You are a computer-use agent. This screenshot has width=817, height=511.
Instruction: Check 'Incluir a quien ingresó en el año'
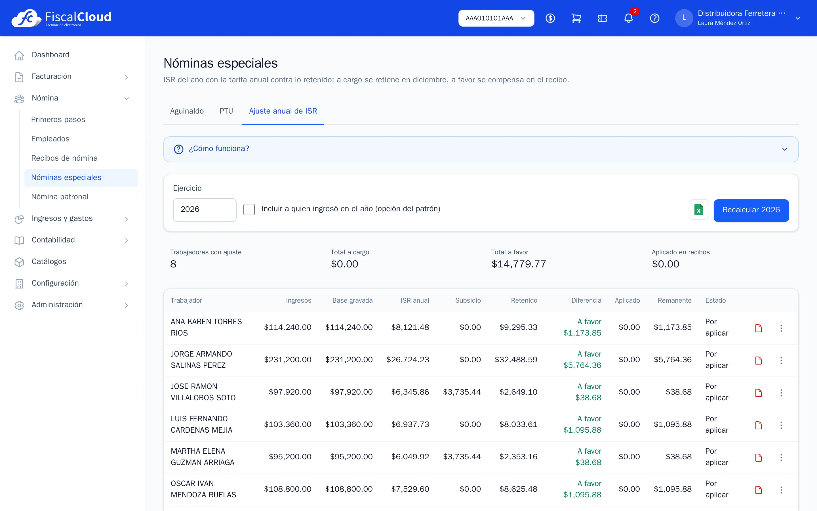249,210
